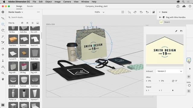The height and width of the screenshot is (108, 193).
Task: Open the Object menu
Action: coord(49,1)
